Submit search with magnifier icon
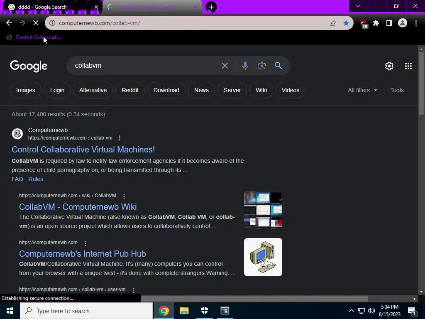Image resolution: width=425 pixels, height=319 pixels. (x=278, y=66)
